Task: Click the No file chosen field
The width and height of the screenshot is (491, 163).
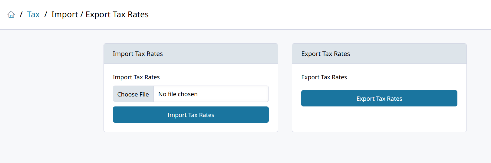Action: tap(211, 94)
